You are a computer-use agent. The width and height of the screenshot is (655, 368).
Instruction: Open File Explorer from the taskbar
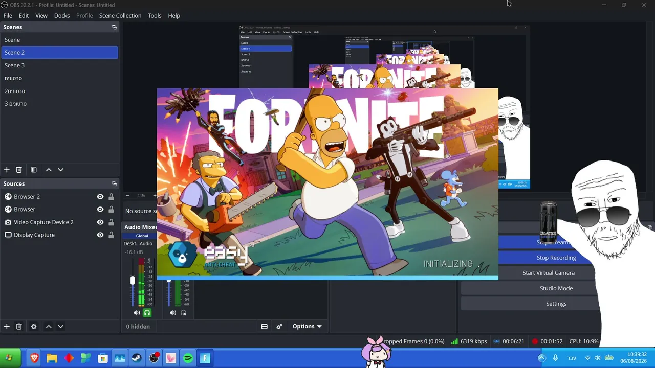(x=52, y=358)
